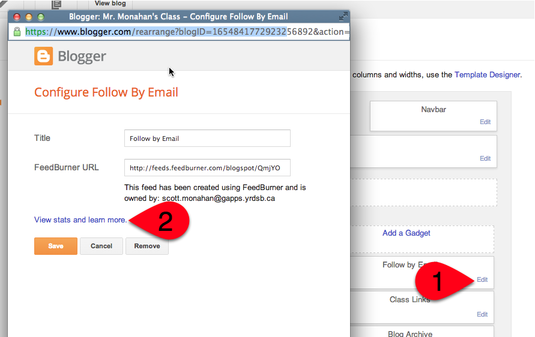Cancel the gadget configuration
This screenshot has height=337, width=535.
(x=101, y=246)
